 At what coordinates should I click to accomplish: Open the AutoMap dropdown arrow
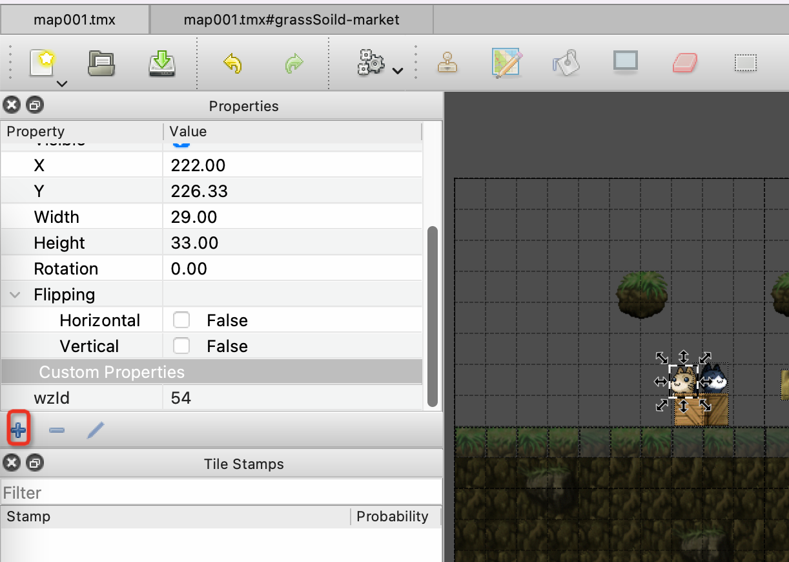point(398,71)
